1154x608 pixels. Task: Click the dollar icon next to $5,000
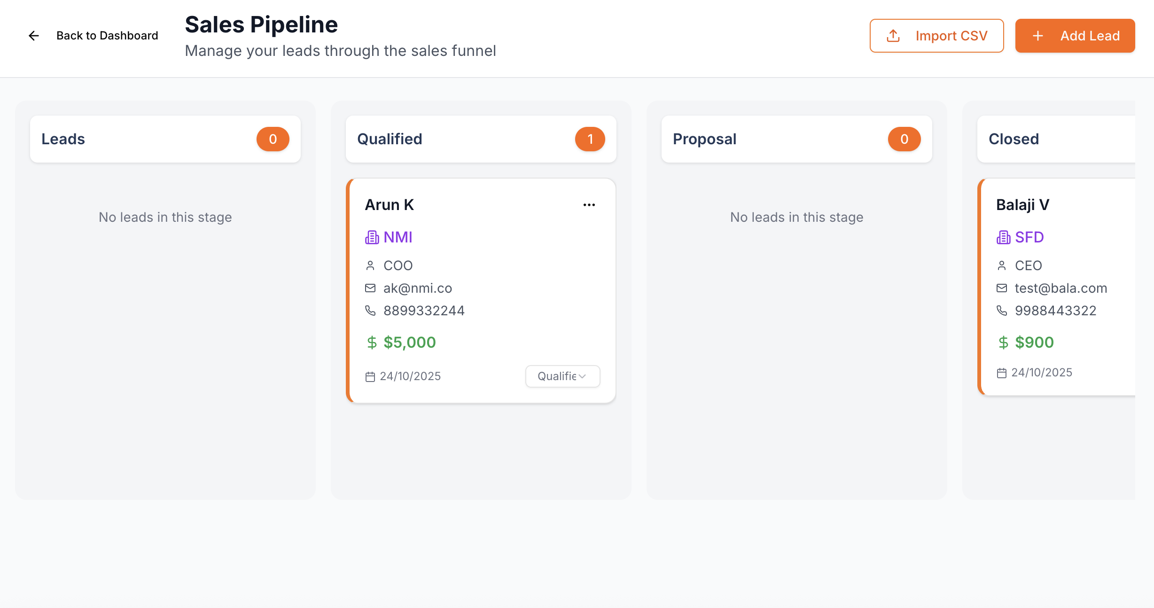tap(372, 343)
